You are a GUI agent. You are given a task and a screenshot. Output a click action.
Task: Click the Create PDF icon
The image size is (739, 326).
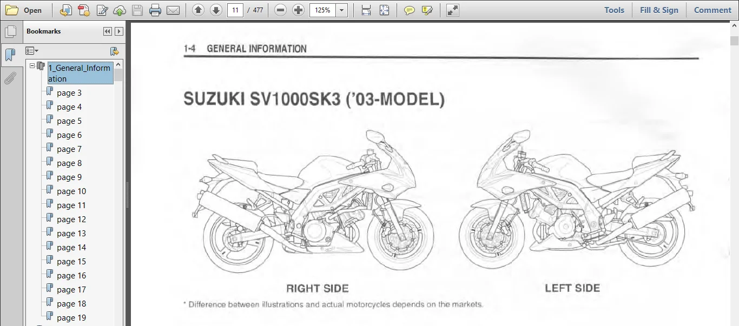click(x=83, y=10)
